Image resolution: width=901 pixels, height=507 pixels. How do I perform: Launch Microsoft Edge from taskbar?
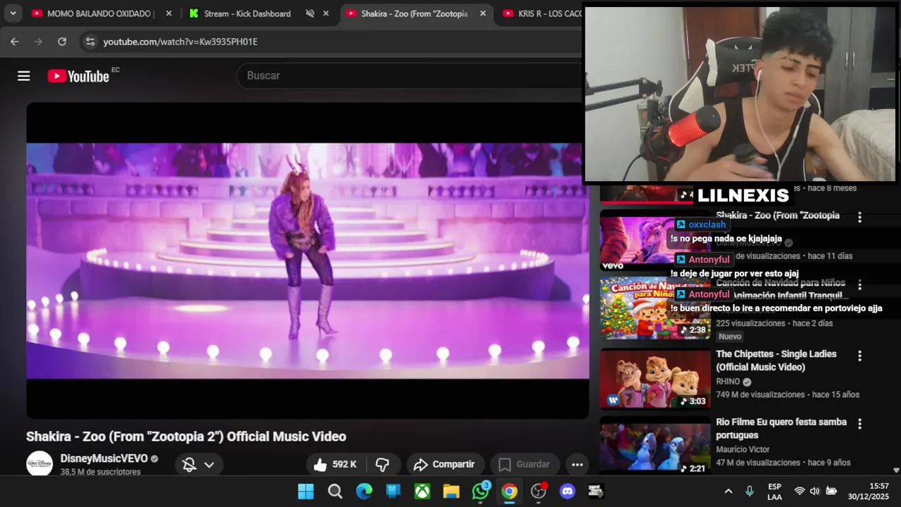(364, 492)
